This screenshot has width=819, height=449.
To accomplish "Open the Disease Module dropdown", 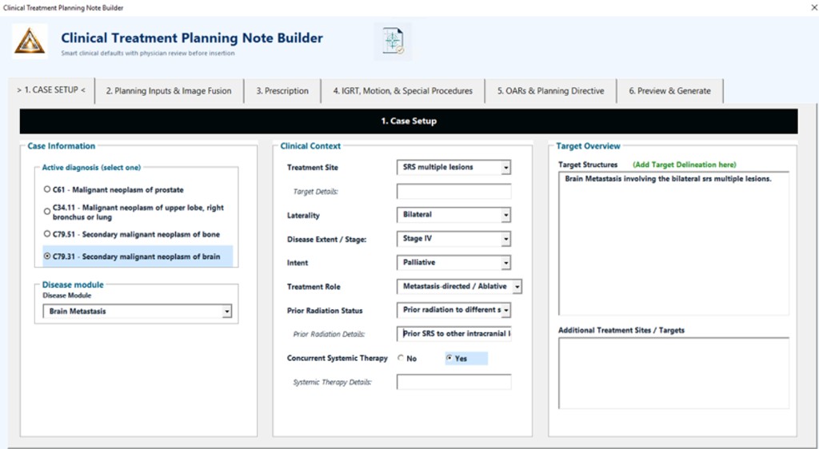I will tap(226, 312).
